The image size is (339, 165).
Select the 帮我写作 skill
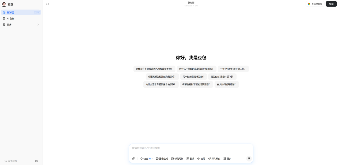click(177, 159)
